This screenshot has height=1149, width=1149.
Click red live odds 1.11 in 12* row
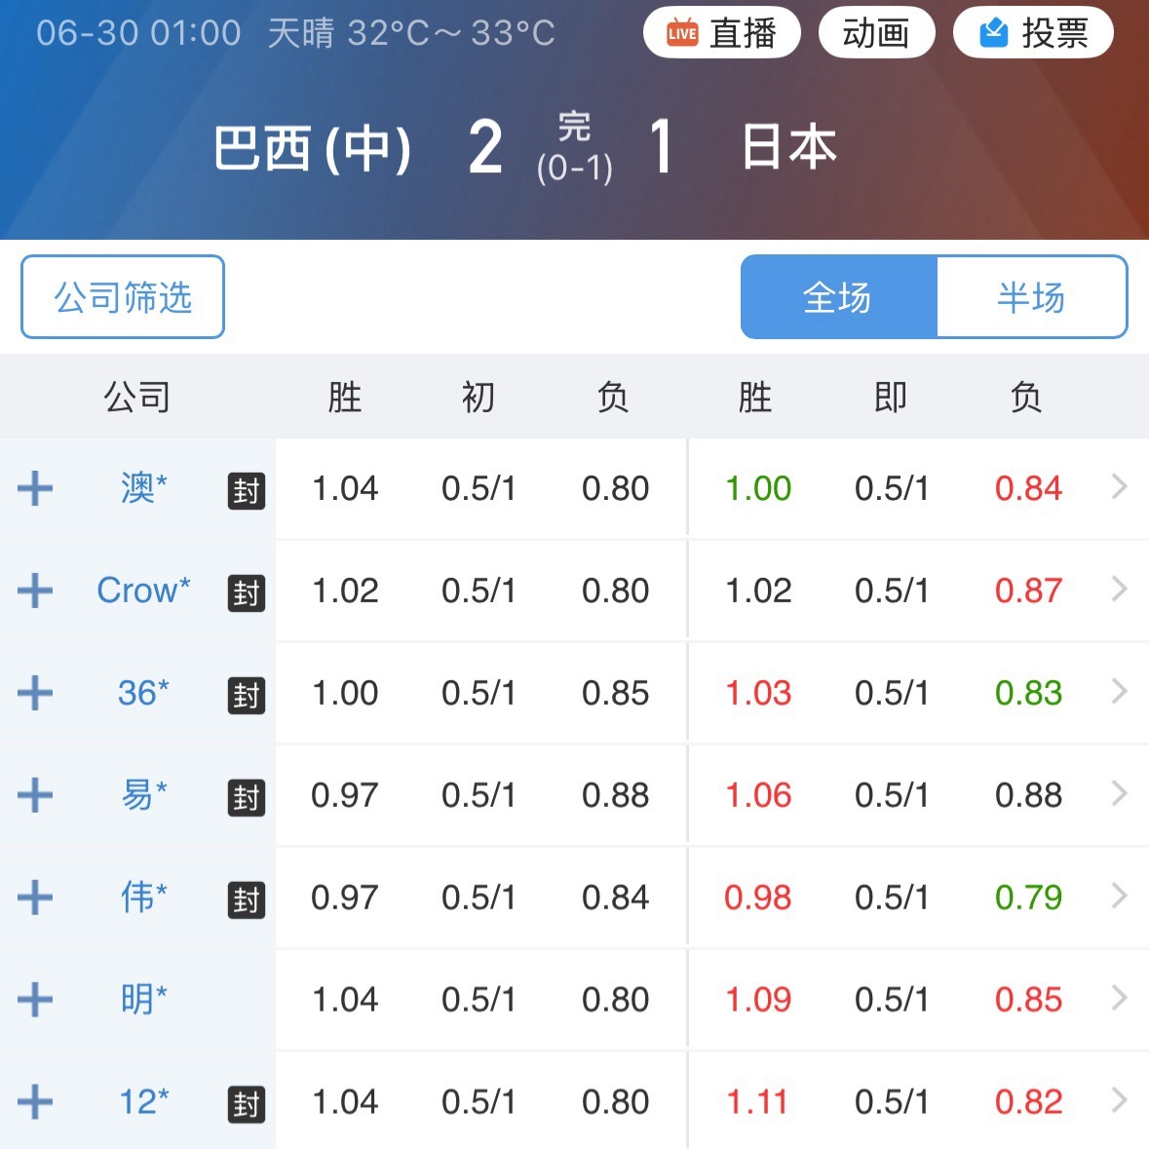[757, 1102]
